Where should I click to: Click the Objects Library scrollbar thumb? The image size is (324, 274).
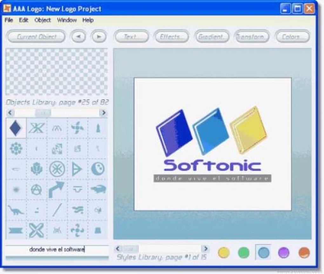point(43,113)
